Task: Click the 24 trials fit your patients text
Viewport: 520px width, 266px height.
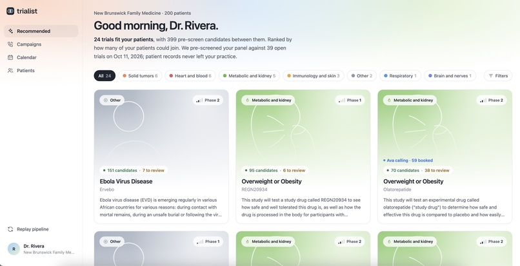Action: [123, 39]
